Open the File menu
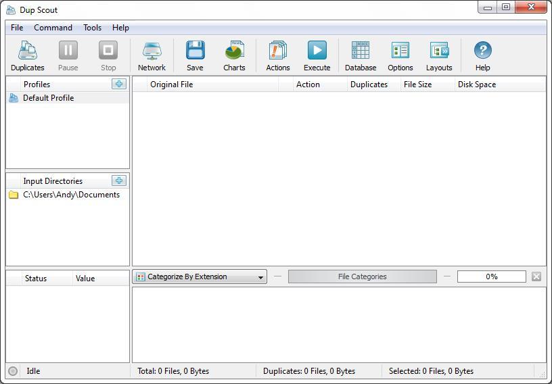The height and width of the screenshot is (384, 552). (17, 28)
